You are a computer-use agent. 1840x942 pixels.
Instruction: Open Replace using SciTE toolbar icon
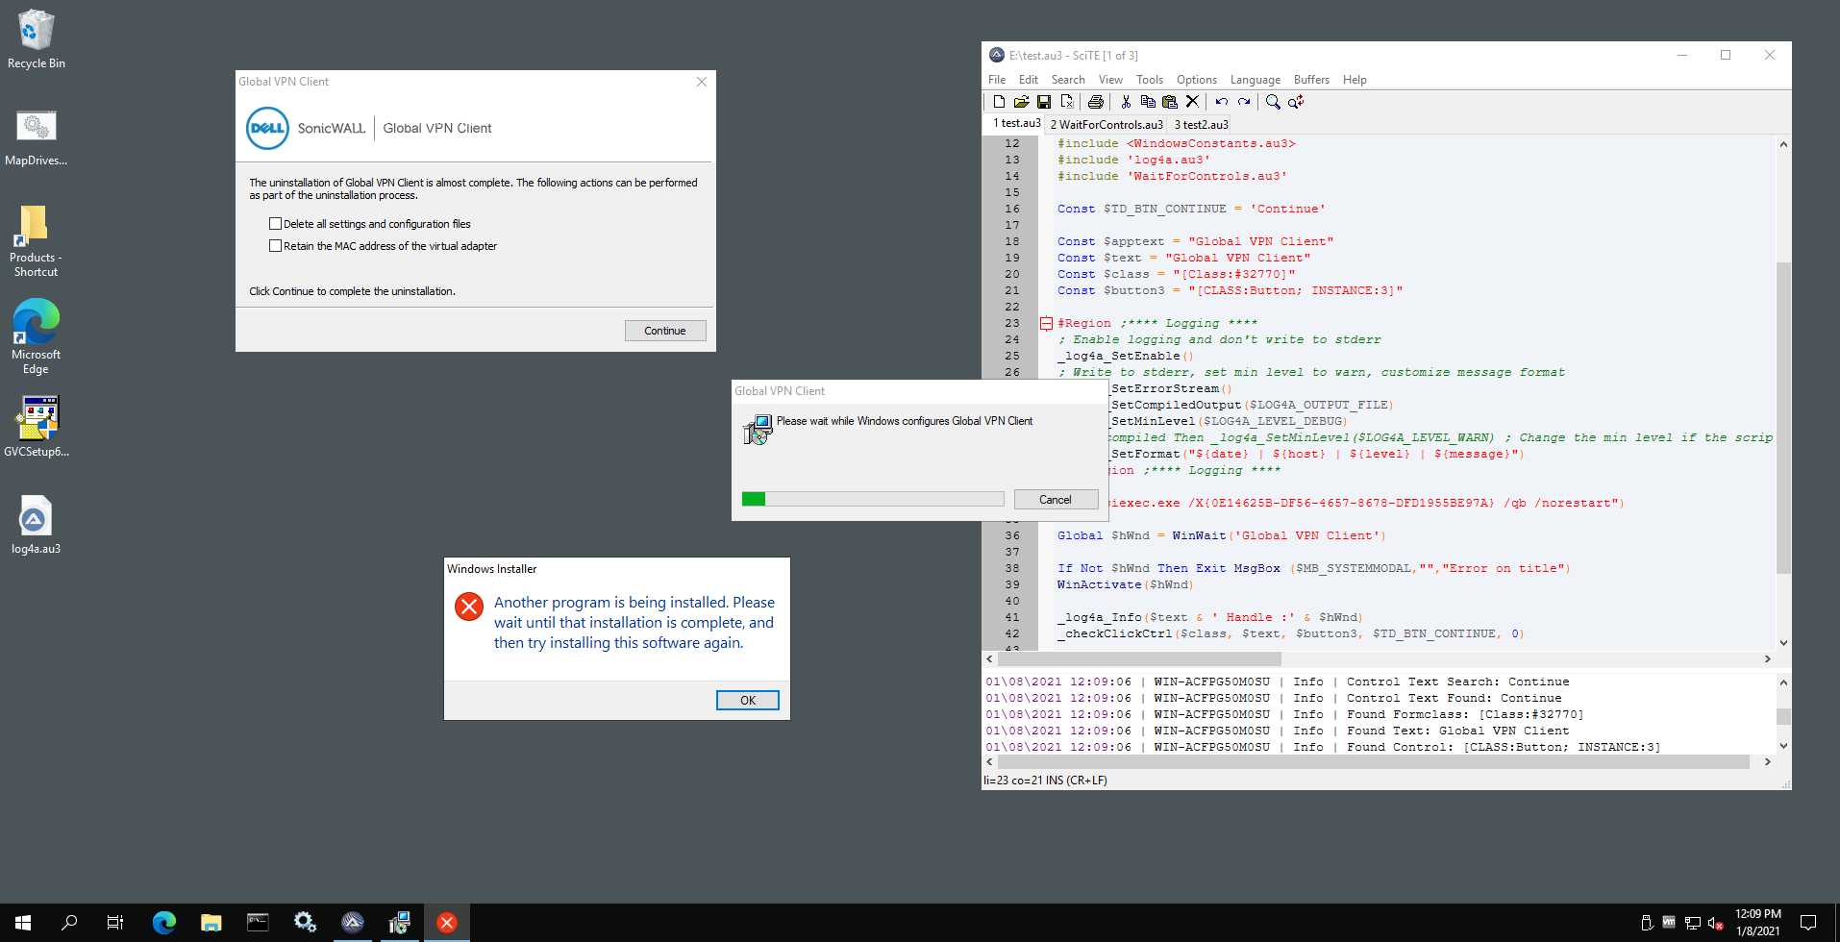point(1296,102)
